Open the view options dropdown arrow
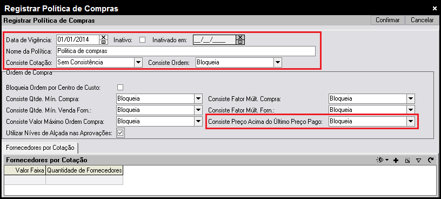Viewport: 441px width, 199px height. 387,160
